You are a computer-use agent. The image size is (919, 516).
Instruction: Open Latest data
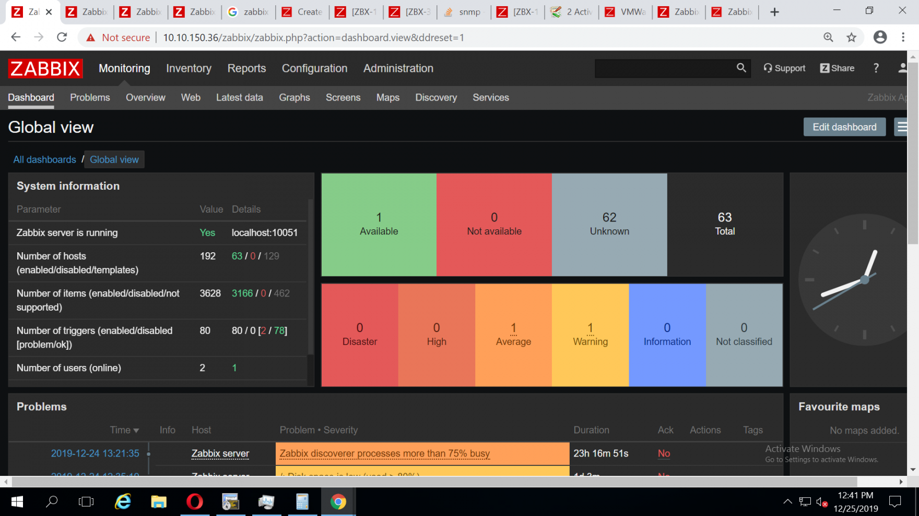point(240,97)
